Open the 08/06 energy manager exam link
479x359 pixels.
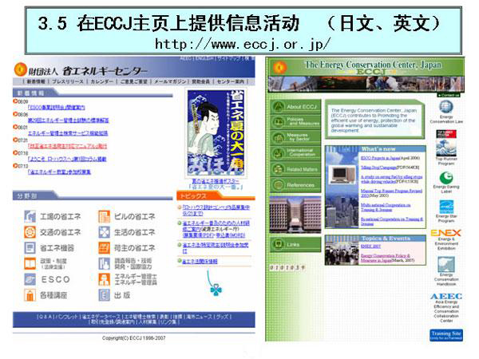(68, 120)
